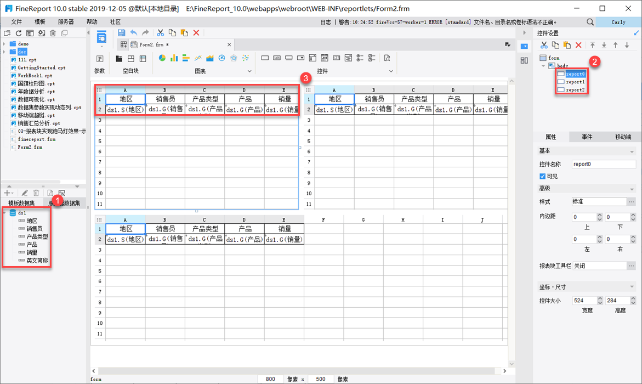Insert a radar chart from toolbar
This screenshot has width=642, height=384.
tap(234, 58)
